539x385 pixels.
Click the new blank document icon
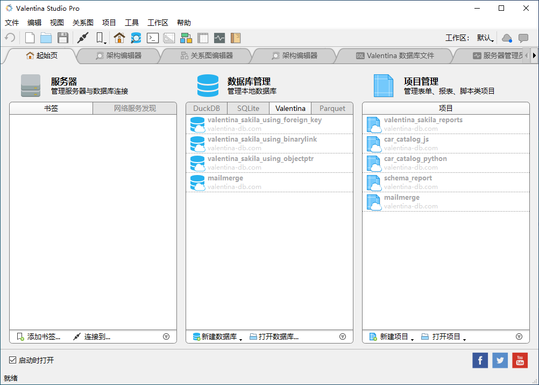pyautogui.click(x=30, y=38)
